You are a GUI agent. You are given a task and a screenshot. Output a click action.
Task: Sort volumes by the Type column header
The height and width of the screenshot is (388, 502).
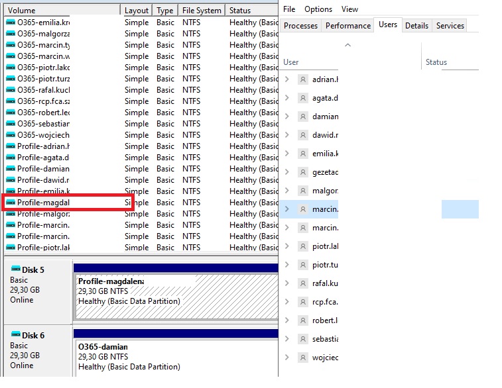pyautogui.click(x=165, y=10)
